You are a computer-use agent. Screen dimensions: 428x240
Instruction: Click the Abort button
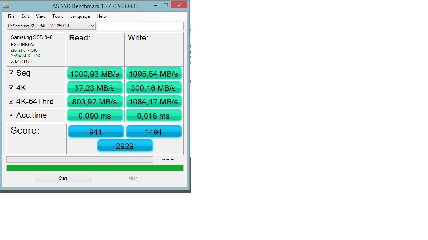[x=133, y=178]
